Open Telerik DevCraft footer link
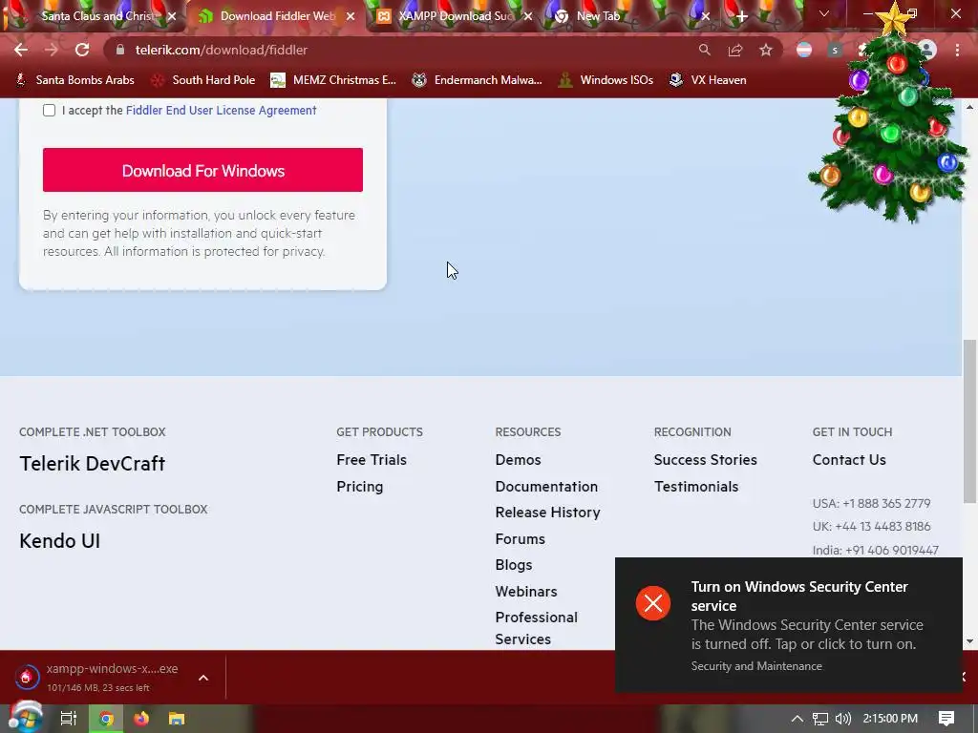This screenshot has width=978, height=733. [x=93, y=464]
